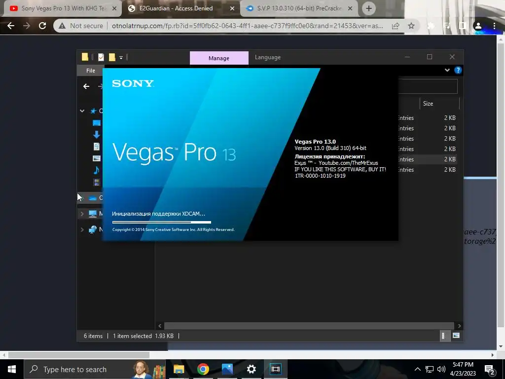Open volume control in system tray

pyautogui.click(x=441, y=369)
